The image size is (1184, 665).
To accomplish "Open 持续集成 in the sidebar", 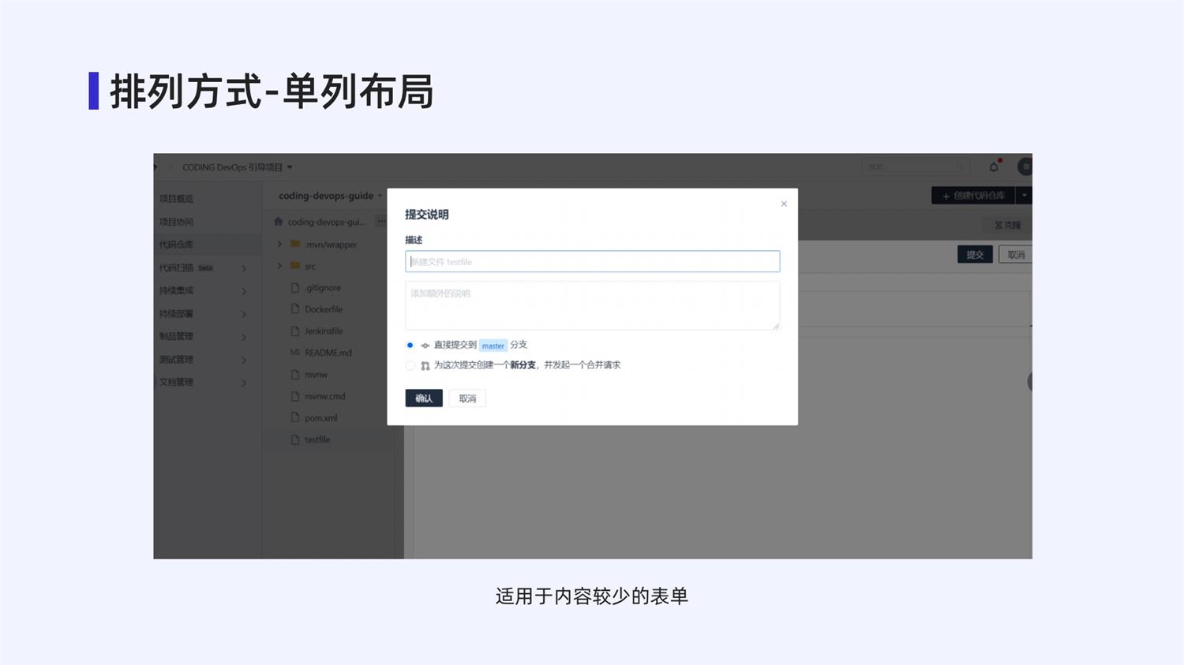I will pos(176,290).
